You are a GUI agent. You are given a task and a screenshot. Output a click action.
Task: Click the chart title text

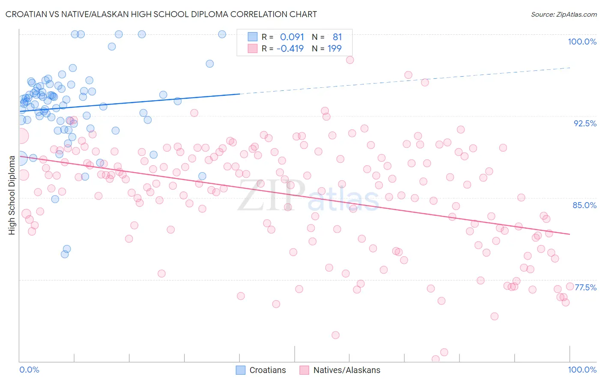(x=161, y=14)
